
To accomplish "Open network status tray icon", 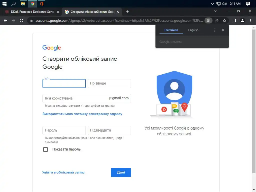I will pyautogui.click(x=218, y=3).
